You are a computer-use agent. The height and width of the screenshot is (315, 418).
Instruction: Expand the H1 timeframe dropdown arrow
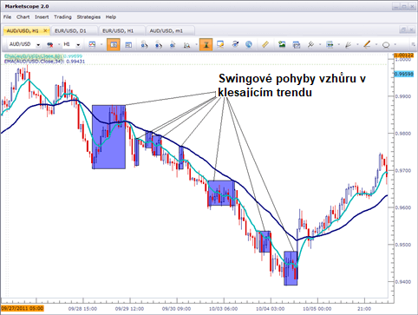(78, 45)
